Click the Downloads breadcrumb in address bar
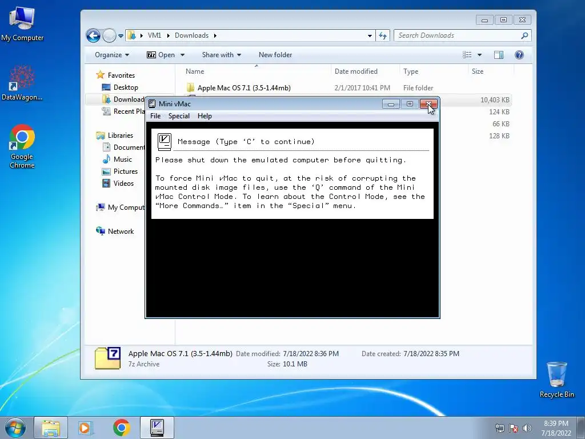 pyautogui.click(x=191, y=35)
